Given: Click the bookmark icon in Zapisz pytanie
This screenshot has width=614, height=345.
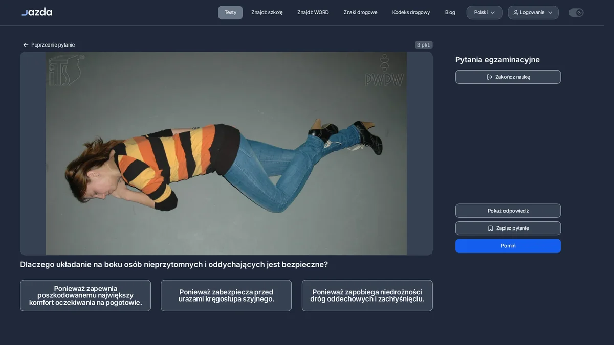Looking at the screenshot, I should point(490,228).
